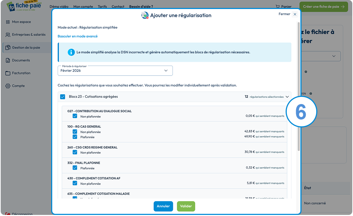Click the 5,81 € amount text
Image resolution: width=353 pixels, height=216 pixels.
tap(251, 183)
